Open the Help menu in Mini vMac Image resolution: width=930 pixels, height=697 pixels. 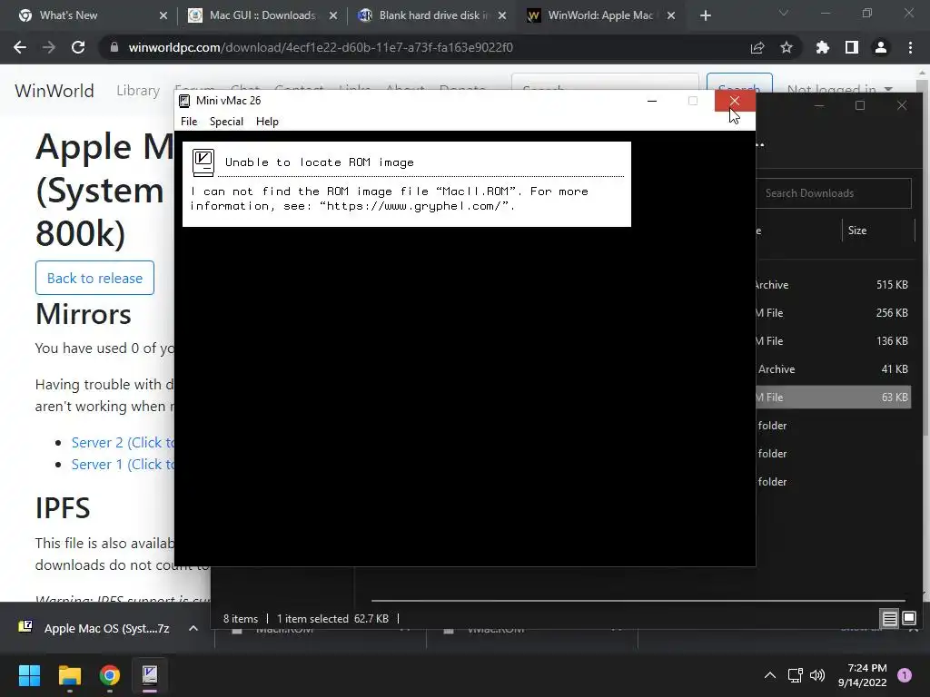(x=267, y=122)
